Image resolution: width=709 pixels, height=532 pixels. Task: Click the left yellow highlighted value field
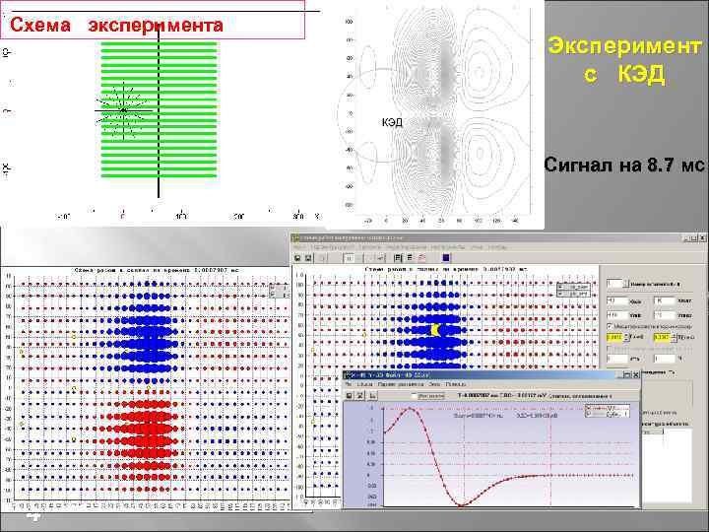tap(614, 338)
